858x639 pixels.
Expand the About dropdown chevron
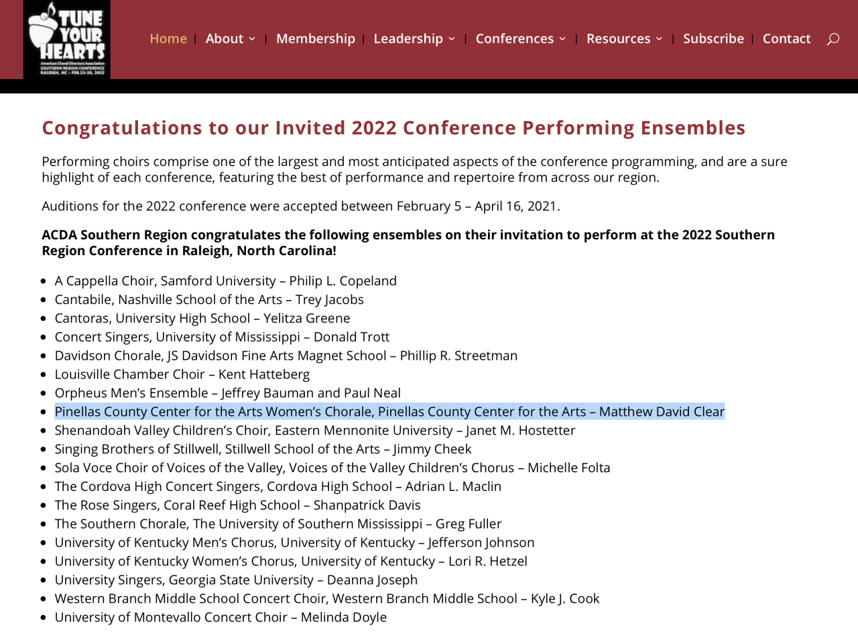[x=252, y=39]
